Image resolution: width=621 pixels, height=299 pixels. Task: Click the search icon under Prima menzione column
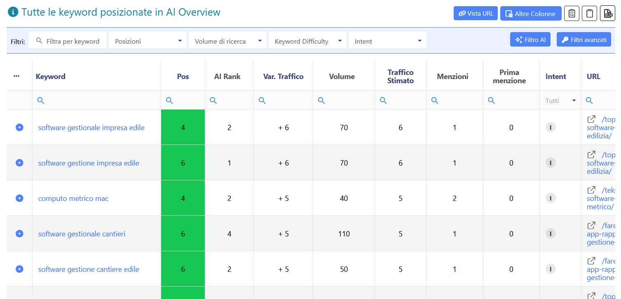491,100
